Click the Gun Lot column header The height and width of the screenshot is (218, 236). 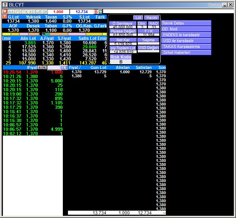[x=98, y=67]
